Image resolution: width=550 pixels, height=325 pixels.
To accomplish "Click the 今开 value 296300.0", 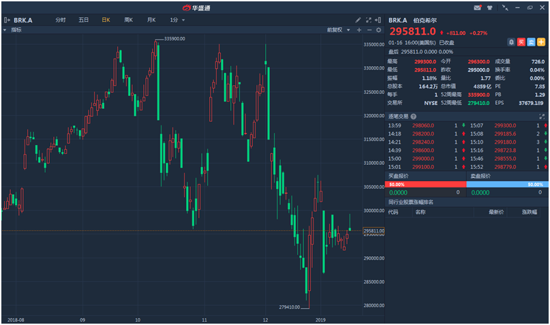I will (479, 61).
